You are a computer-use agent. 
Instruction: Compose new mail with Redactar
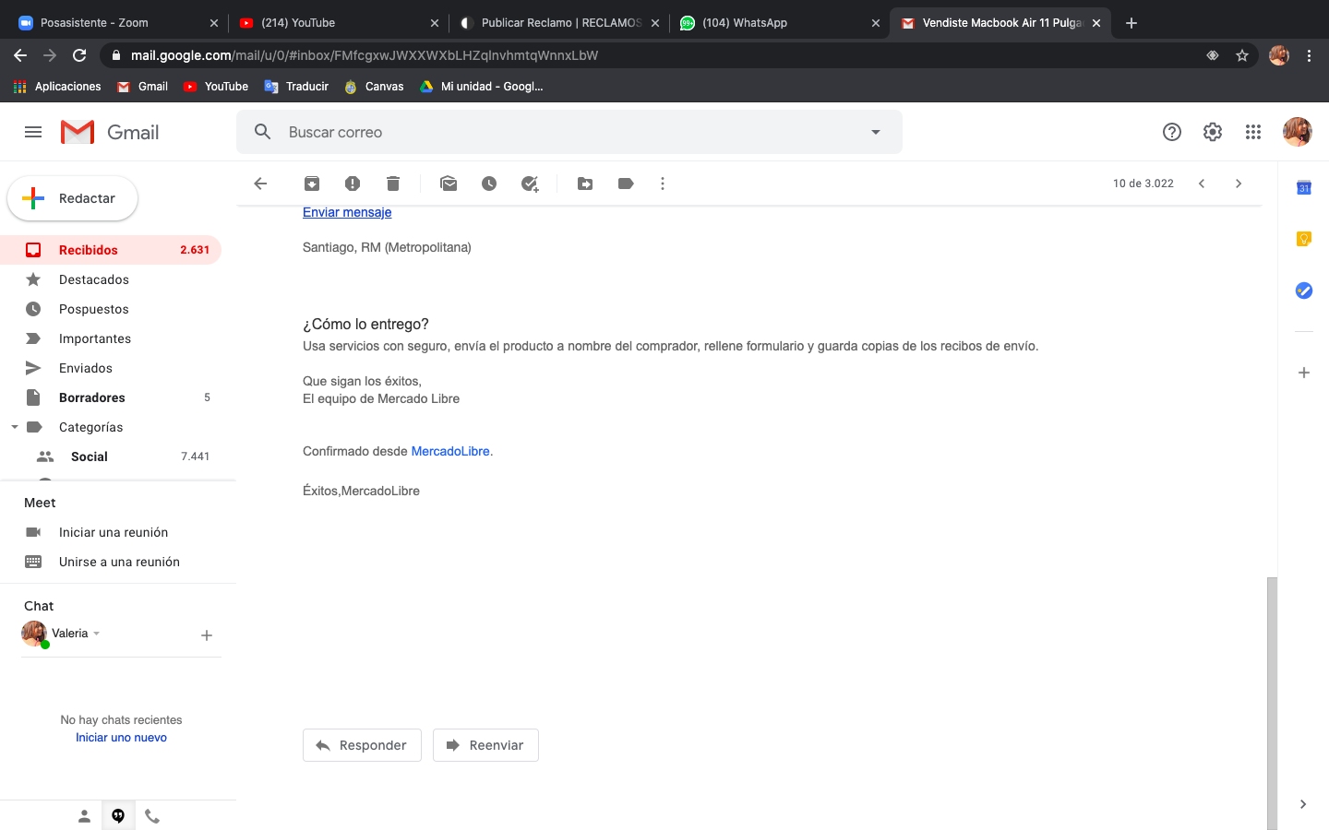point(73,198)
